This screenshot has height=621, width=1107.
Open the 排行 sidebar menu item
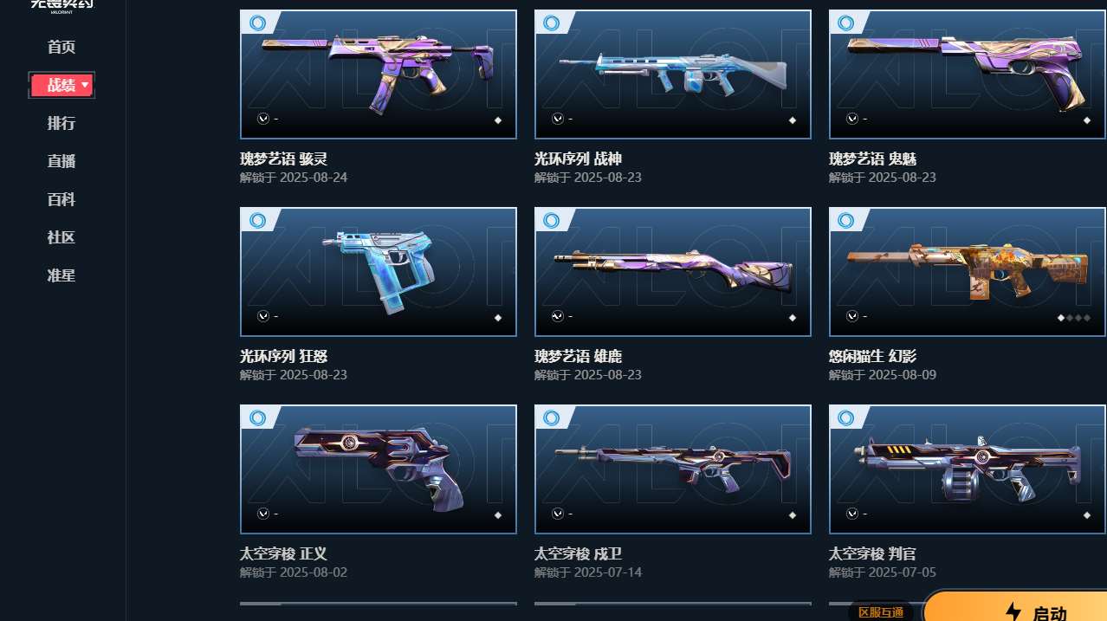tap(61, 123)
